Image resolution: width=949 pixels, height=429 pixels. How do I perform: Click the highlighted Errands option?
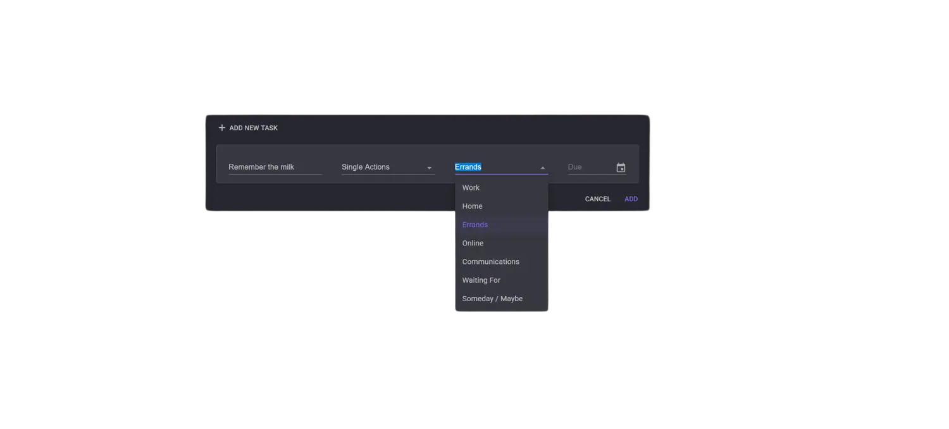click(x=475, y=225)
